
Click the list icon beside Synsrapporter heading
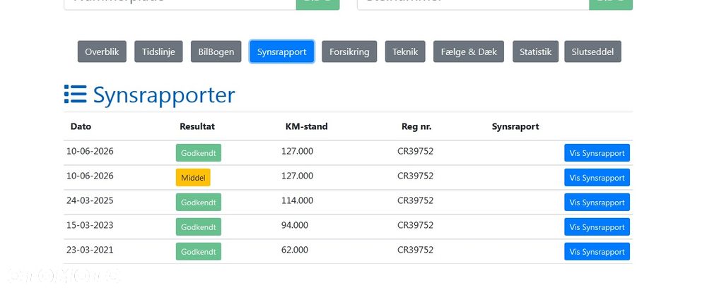click(76, 94)
